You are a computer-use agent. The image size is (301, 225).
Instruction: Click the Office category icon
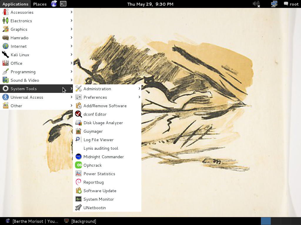click(x=6, y=63)
